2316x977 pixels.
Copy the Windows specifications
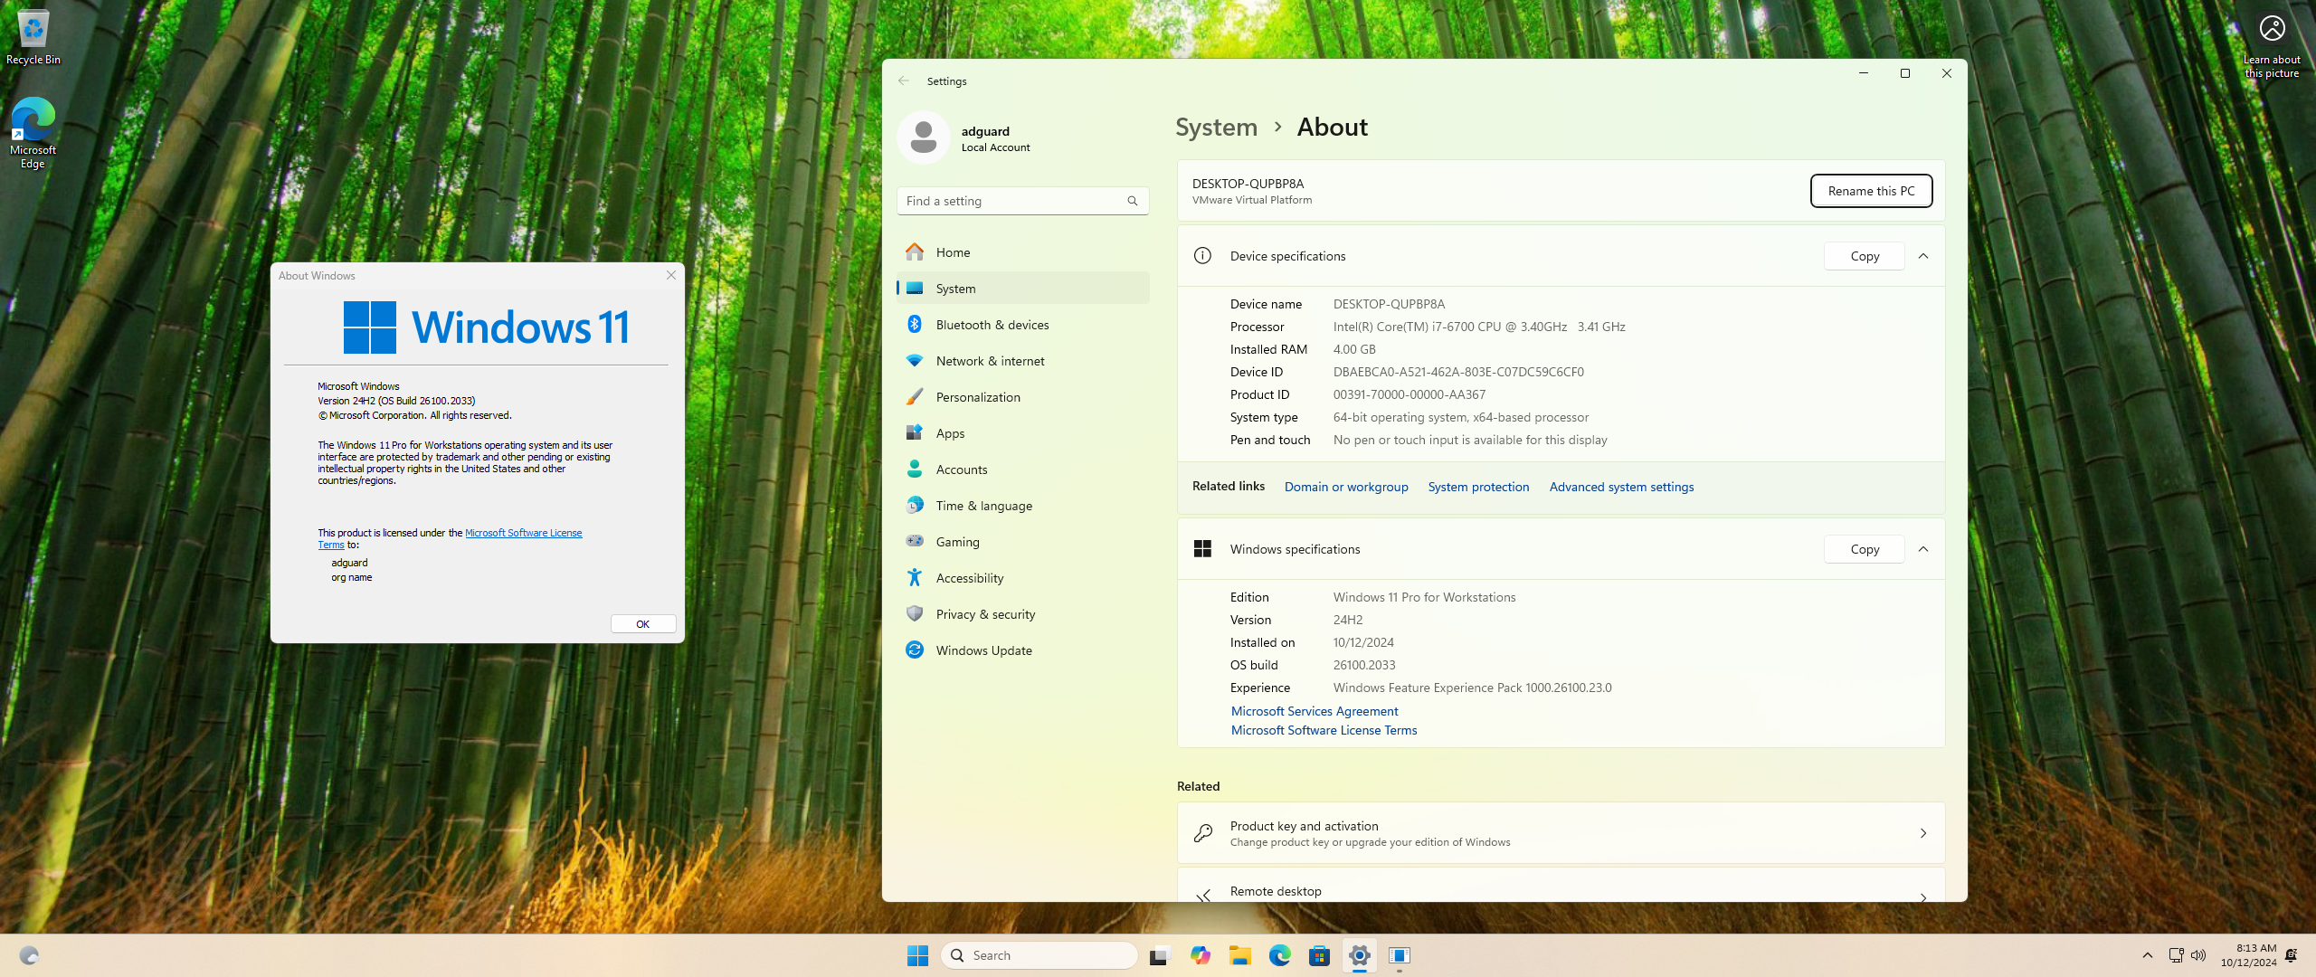[1865, 549]
